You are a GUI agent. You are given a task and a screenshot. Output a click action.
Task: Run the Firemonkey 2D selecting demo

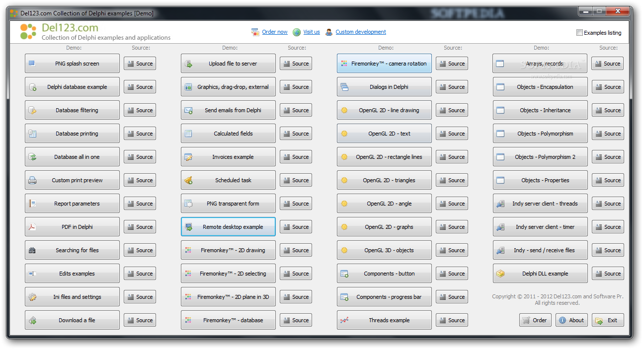tap(228, 274)
